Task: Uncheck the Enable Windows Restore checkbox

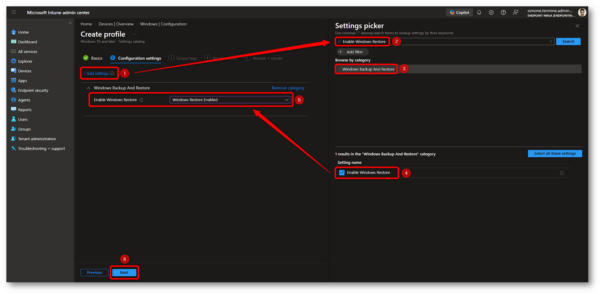Action: pyautogui.click(x=342, y=172)
